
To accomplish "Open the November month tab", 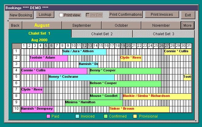I will (x=161, y=26).
